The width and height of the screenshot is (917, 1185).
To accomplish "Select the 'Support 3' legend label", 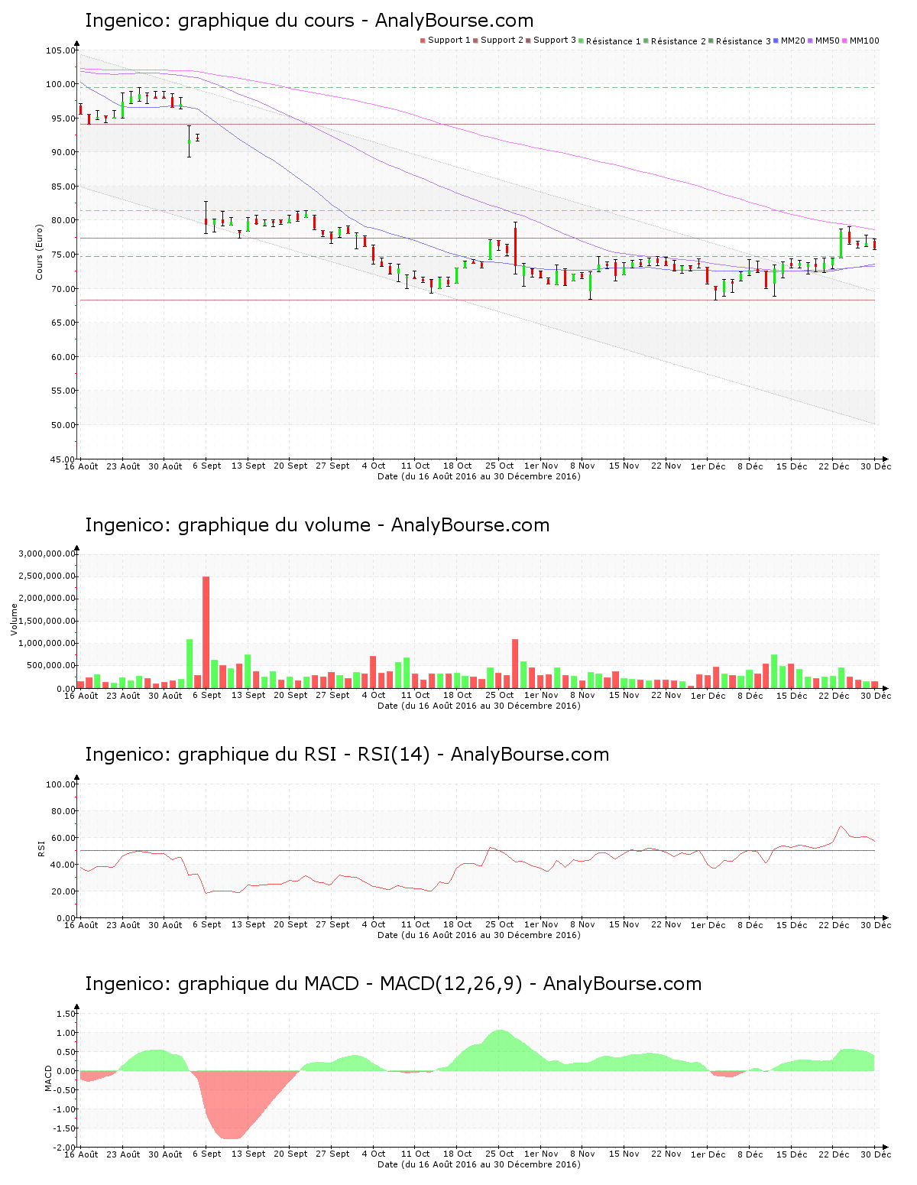I will click(x=555, y=41).
